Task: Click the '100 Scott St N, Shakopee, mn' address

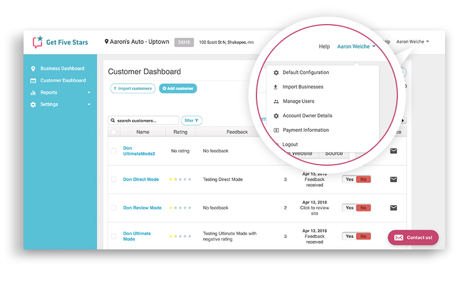Action: pyautogui.click(x=226, y=42)
